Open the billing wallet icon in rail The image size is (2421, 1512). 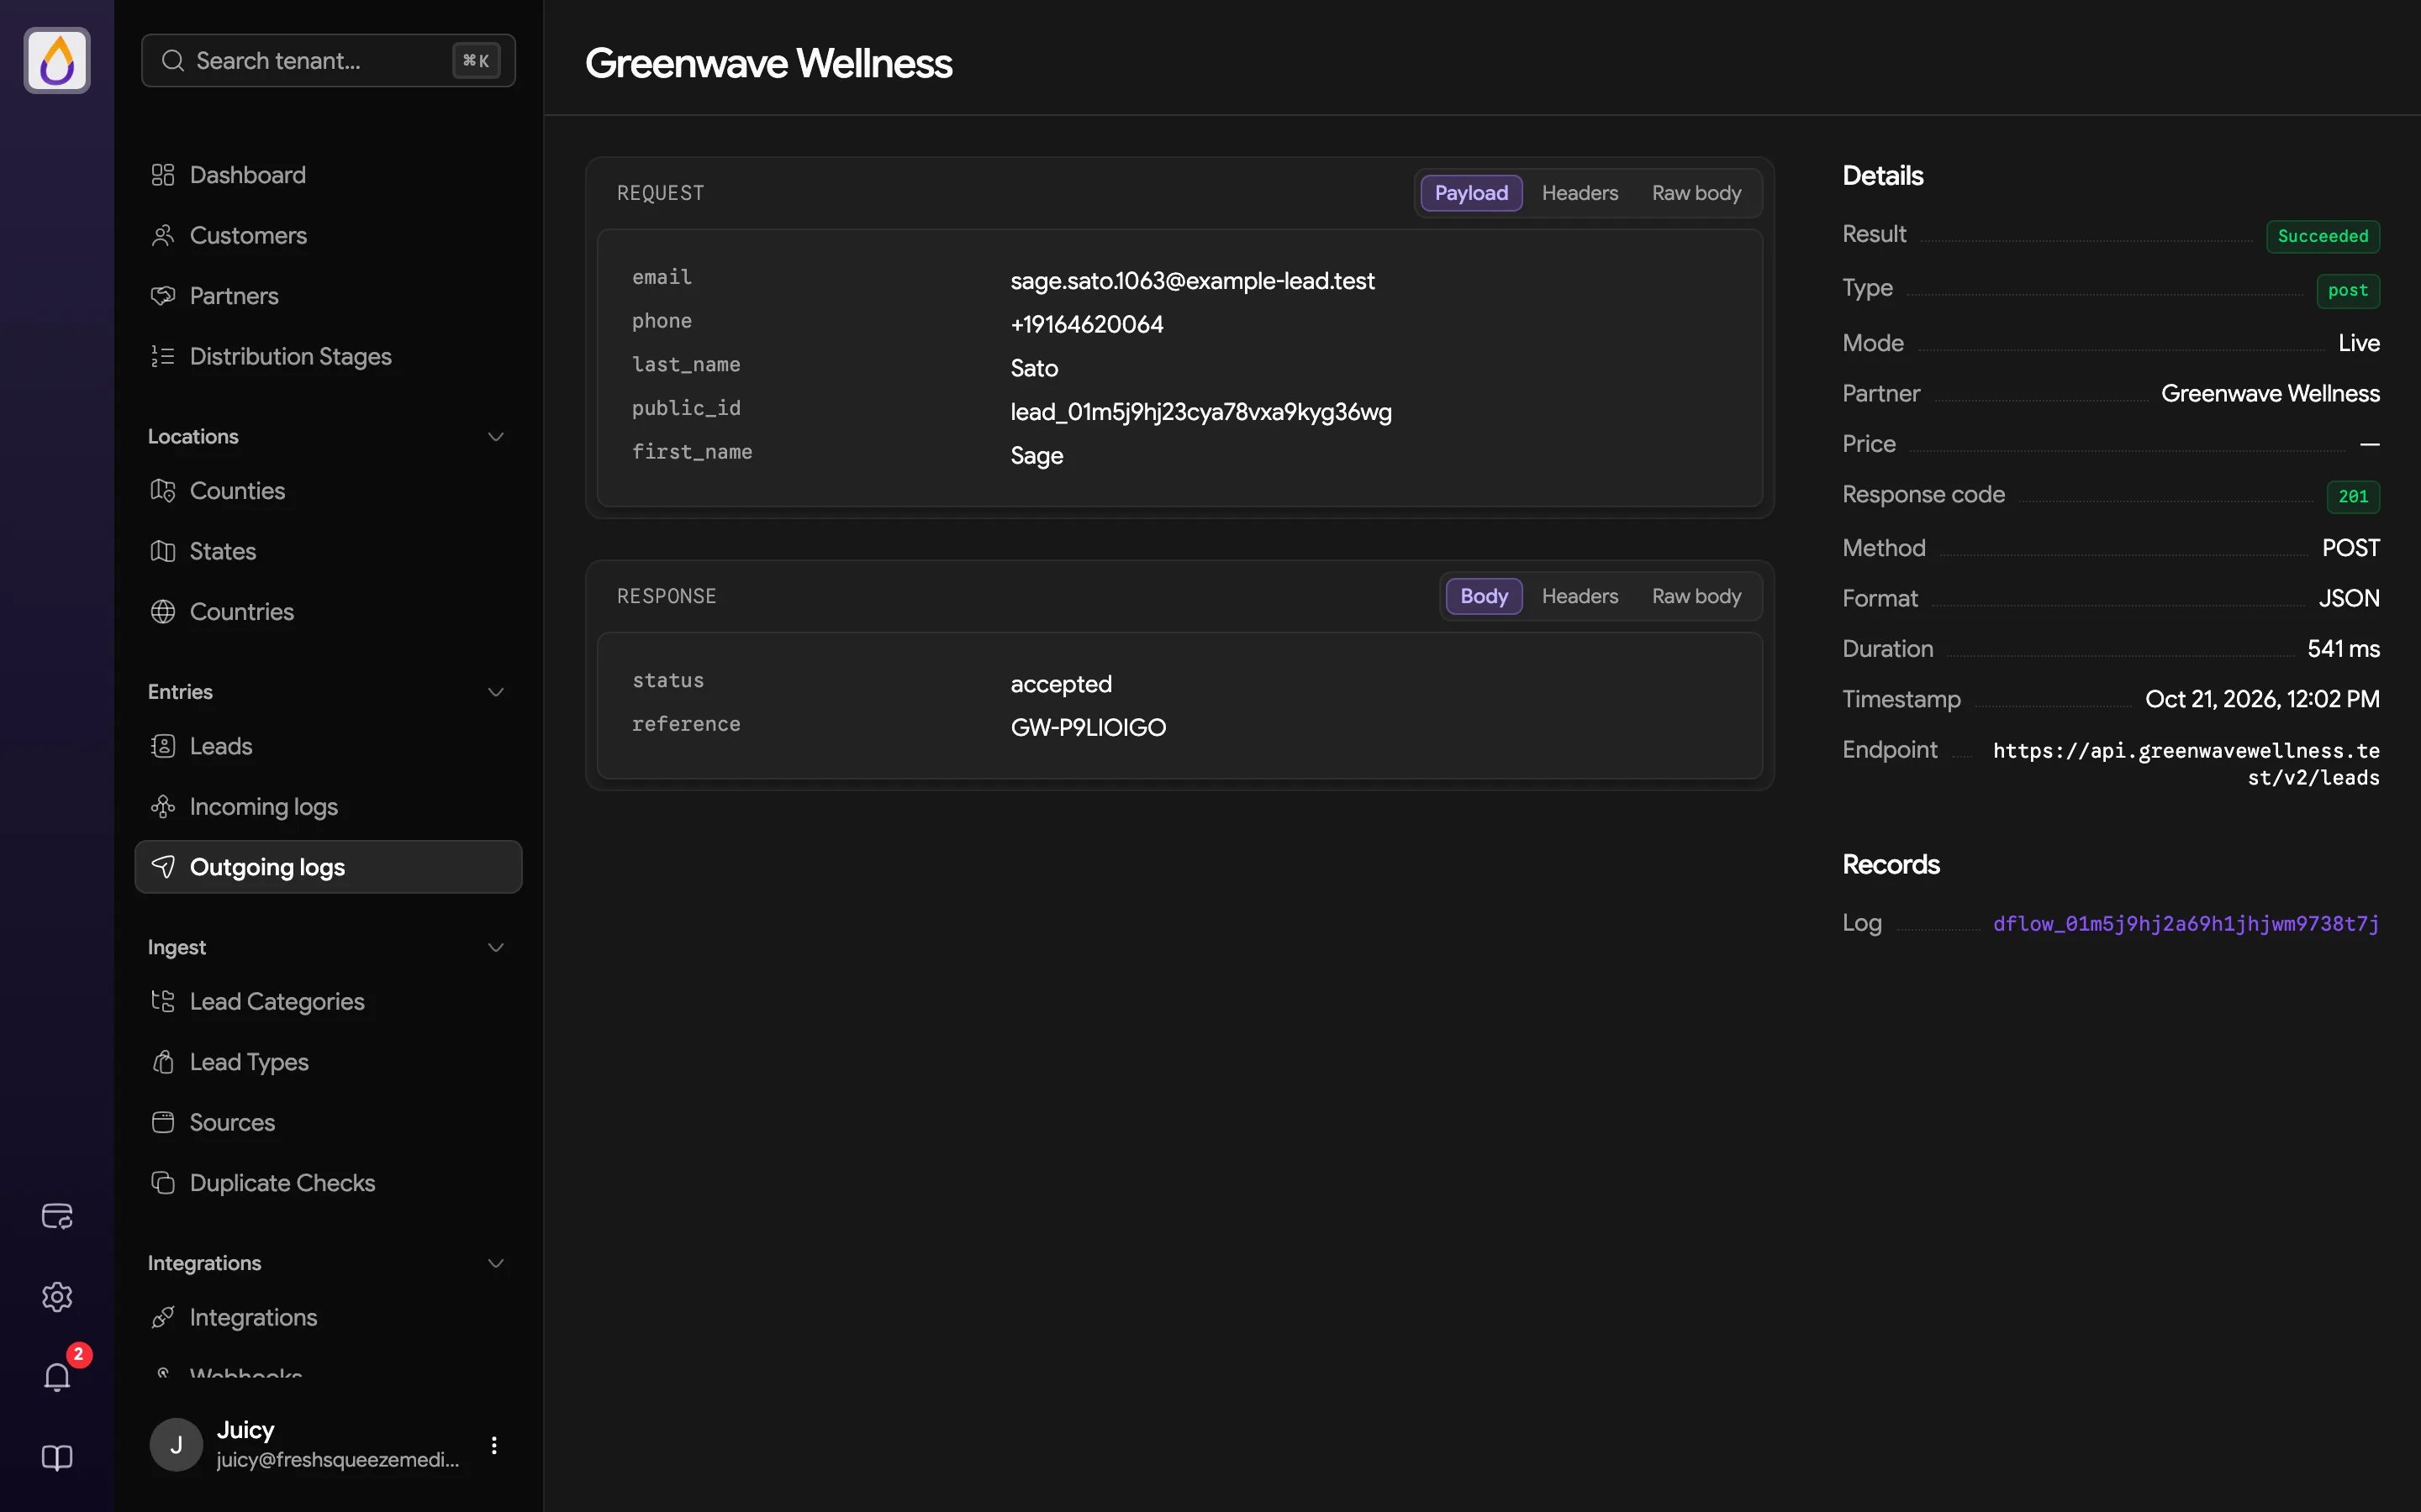coord(57,1216)
